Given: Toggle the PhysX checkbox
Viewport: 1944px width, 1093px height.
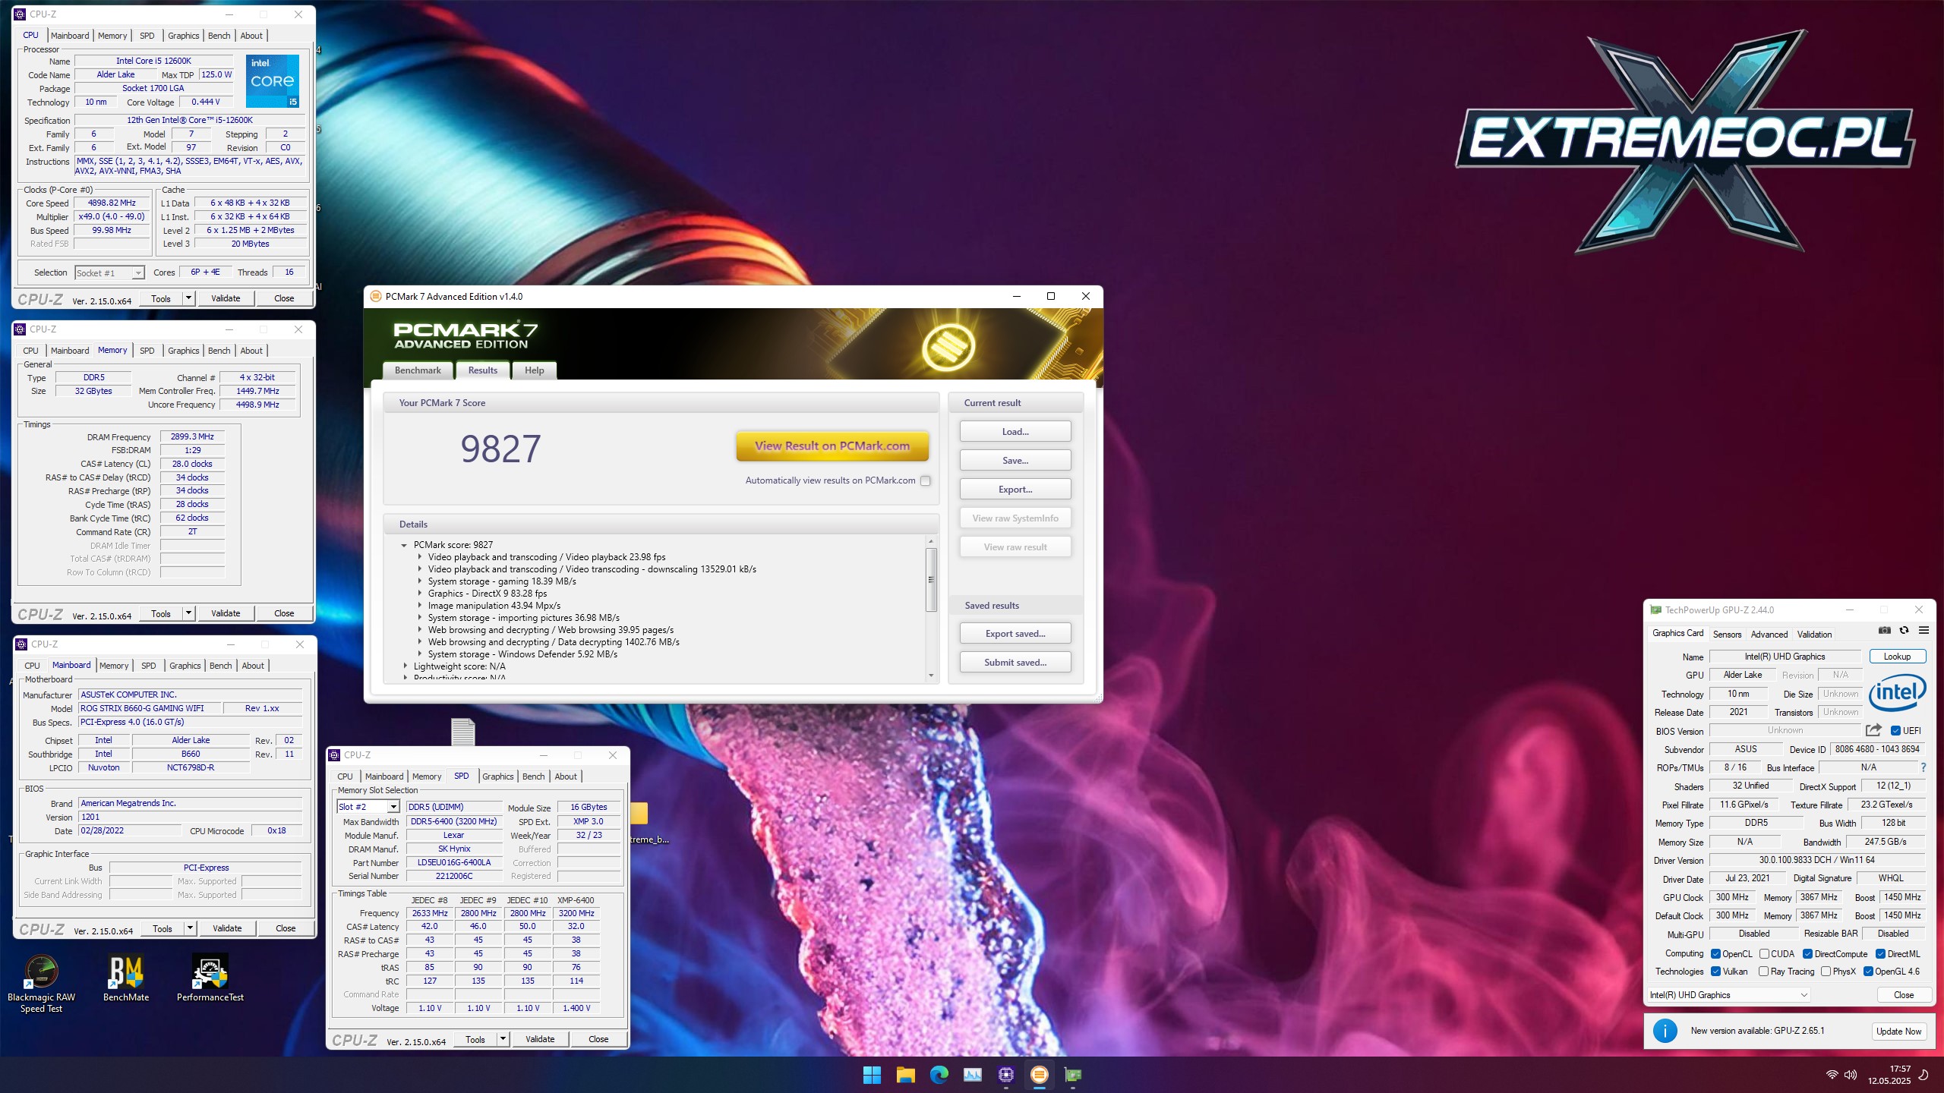Looking at the screenshot, I should click(x=1826, y=972).
